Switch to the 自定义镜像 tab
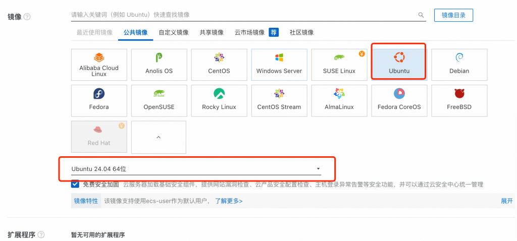Image resolution: width=517 pixels, height=241 pixels. pos(173,32)
